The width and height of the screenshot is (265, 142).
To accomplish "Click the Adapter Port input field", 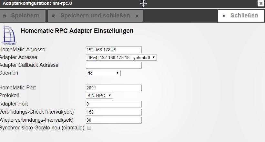I will coord(114,104).
